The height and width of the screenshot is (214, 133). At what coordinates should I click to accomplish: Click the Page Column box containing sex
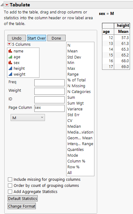pyautogui.click(x=49, y=108)
